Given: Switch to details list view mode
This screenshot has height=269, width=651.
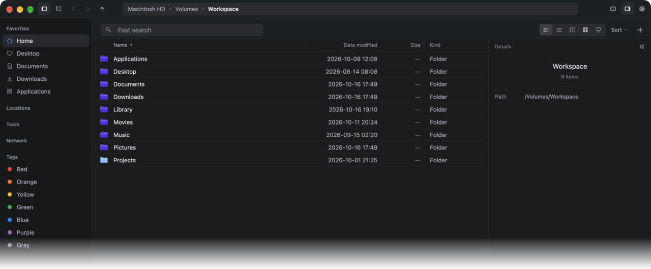Looking at the screenshot, I should [546, 30].
